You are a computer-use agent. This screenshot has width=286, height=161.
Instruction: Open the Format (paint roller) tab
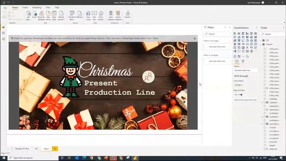(x=243, y=62)
